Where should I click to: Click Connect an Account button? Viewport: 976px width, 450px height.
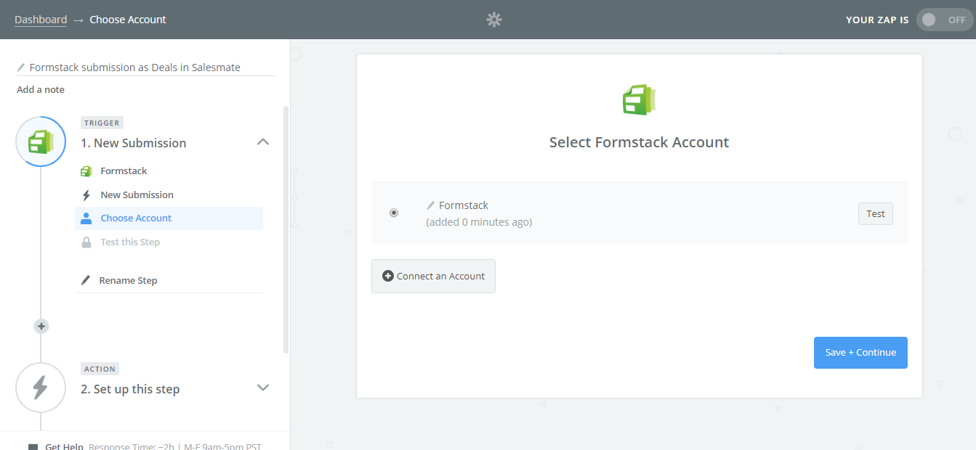coord(433,276)
